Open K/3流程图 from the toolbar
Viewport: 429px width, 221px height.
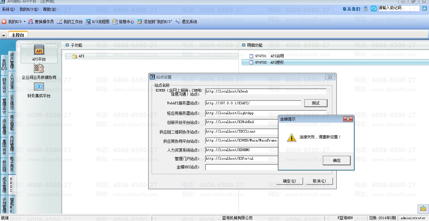(97, 22)
